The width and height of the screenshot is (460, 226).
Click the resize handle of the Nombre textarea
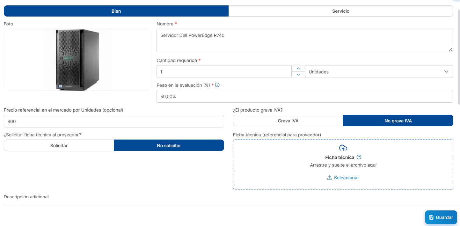click(450, 50)
